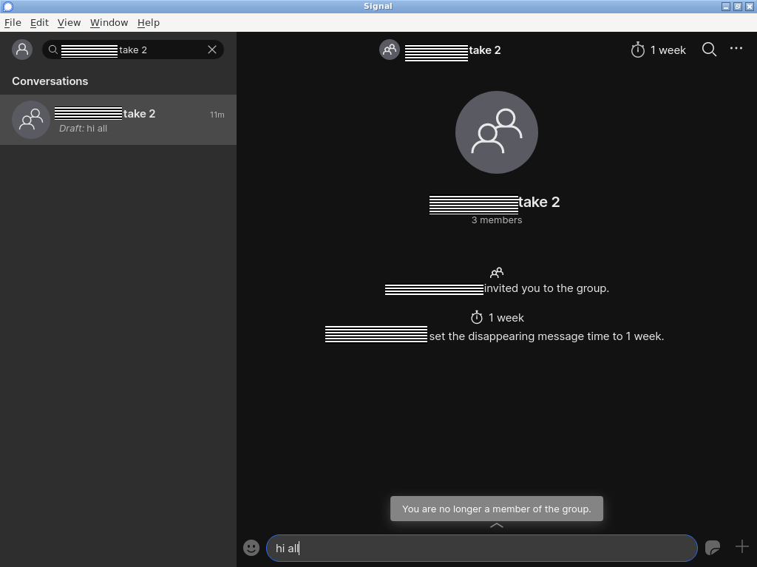The image size is (757, 567).
Task: Click into the message input field
Action: [482, 549]
